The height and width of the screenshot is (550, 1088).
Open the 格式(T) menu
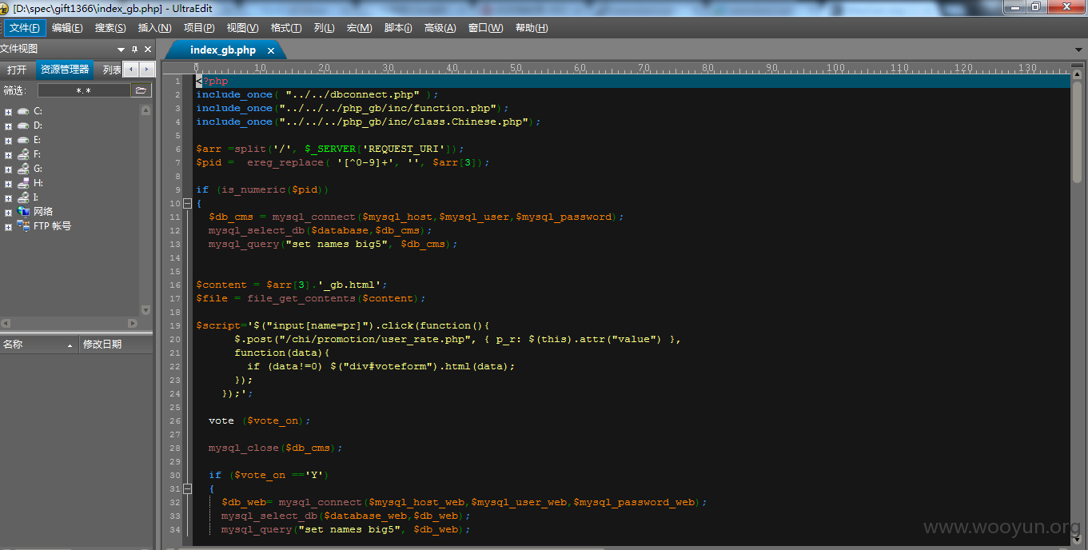(286, 28)
